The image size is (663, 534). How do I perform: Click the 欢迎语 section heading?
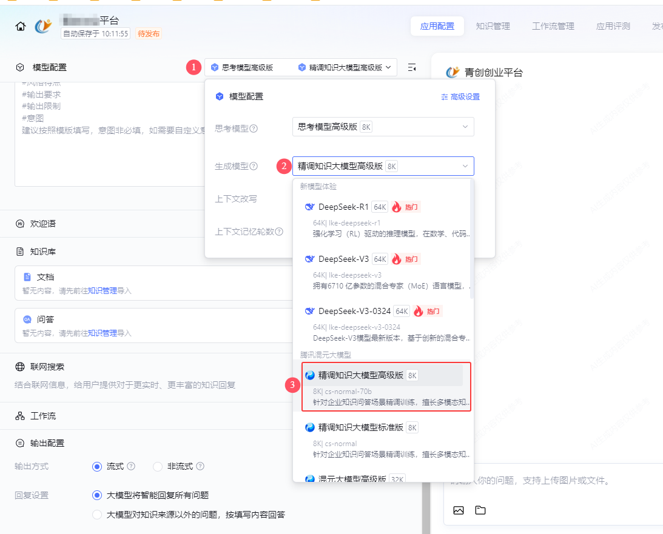(42, 224)
